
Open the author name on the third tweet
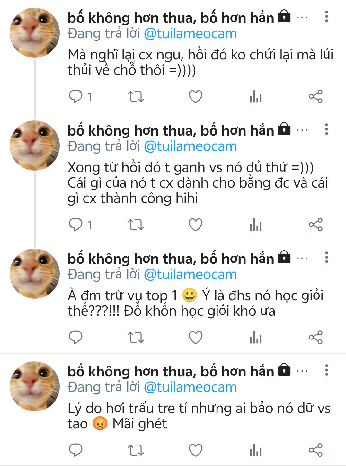(171, 259)
